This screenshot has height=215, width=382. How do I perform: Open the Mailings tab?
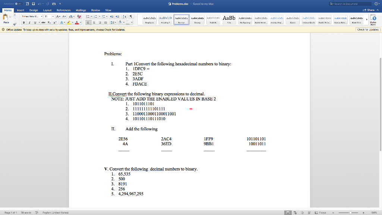tap(81, 10)
